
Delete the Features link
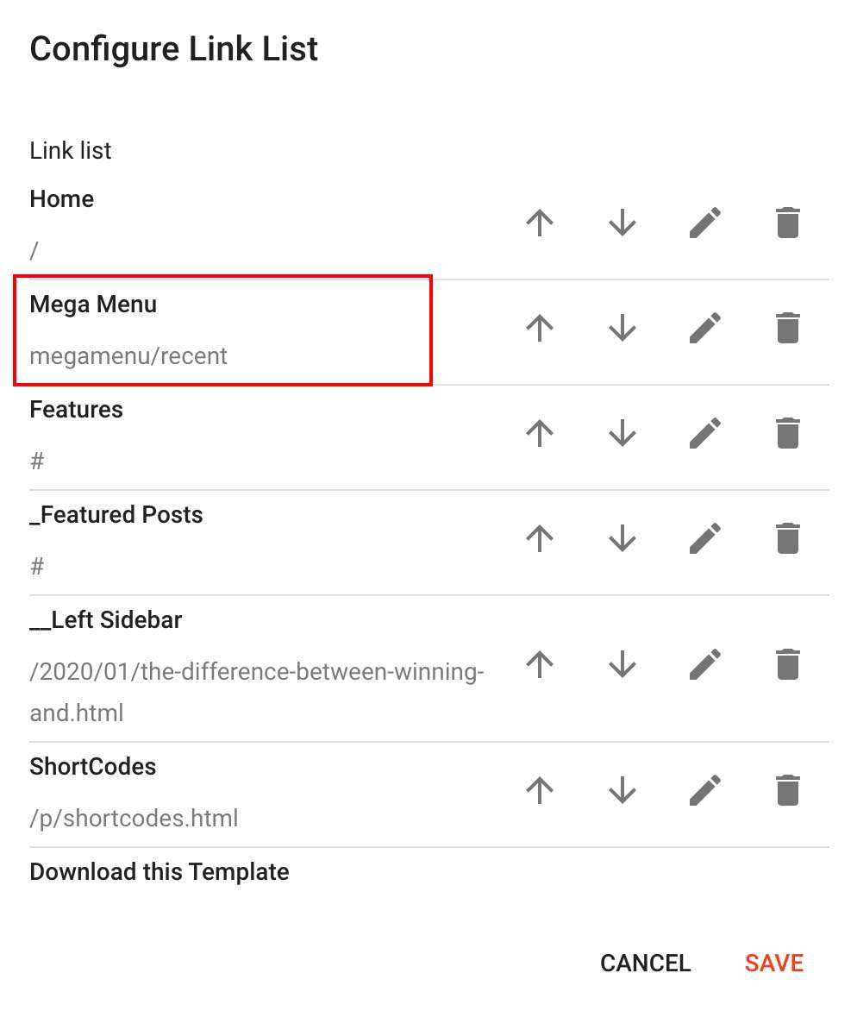pos(787,433)
